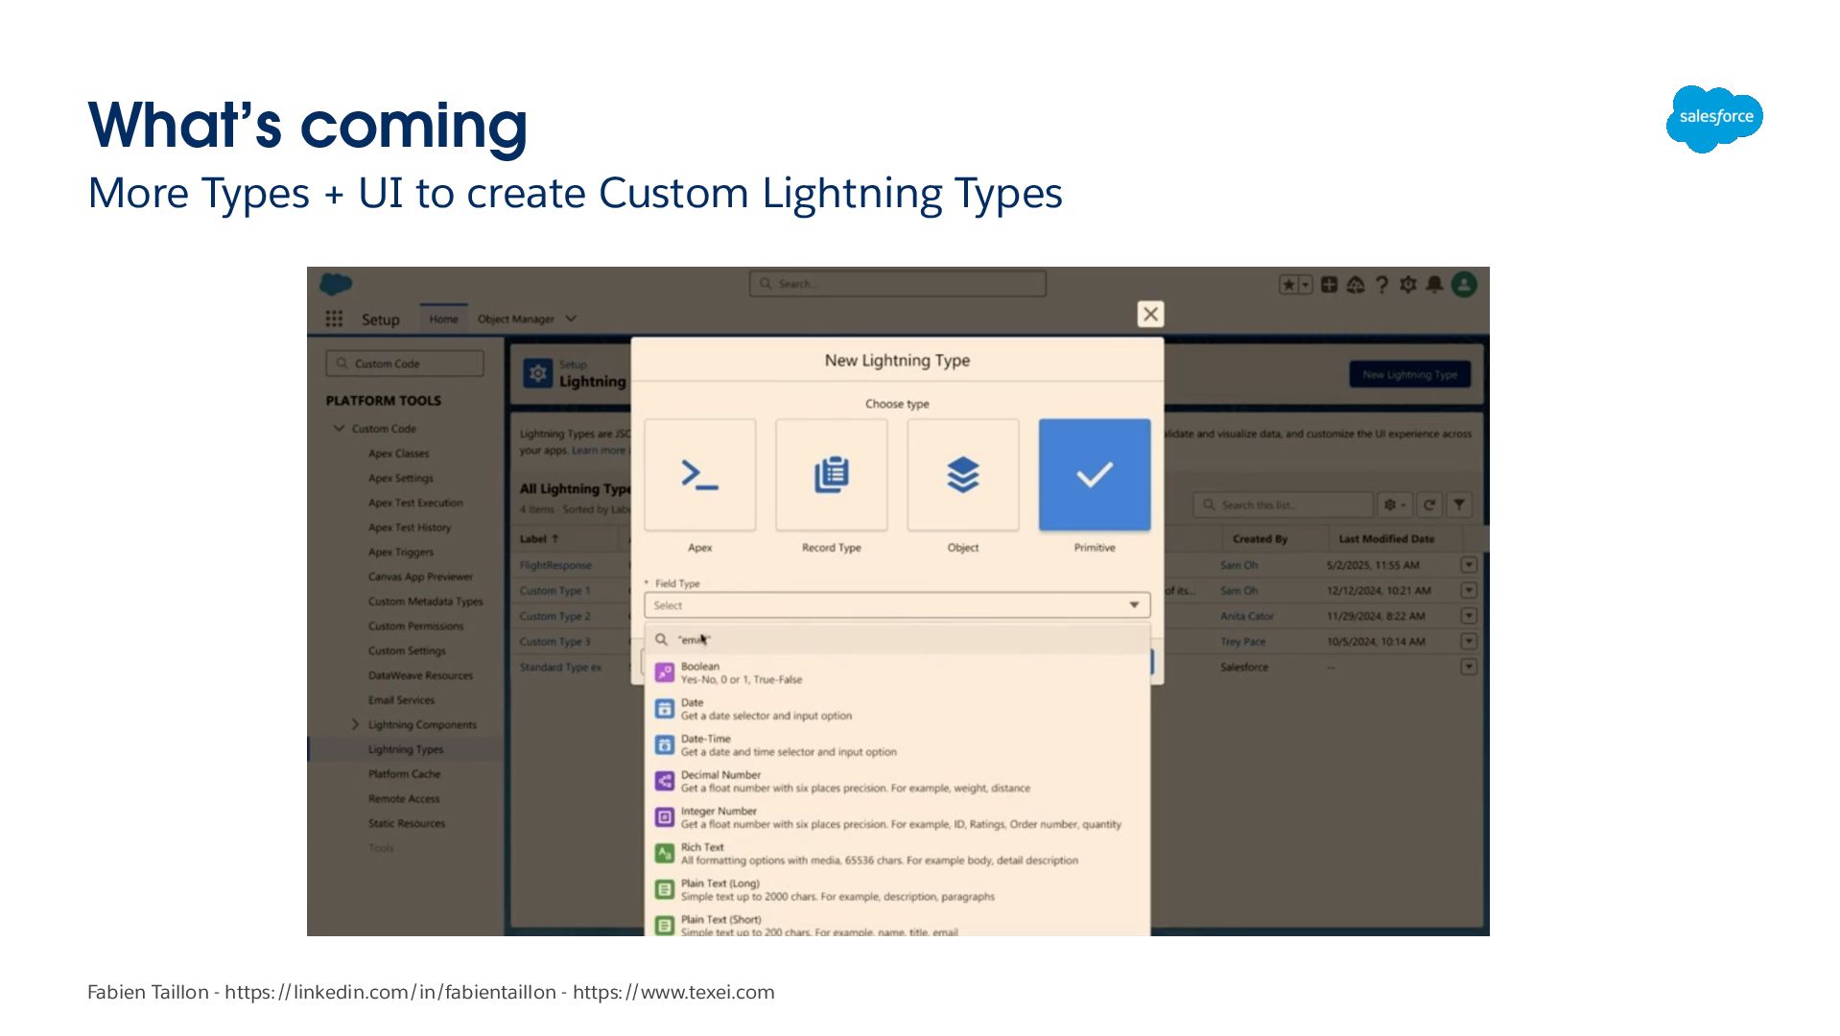The width and height of the screenshot is (1840, 1036).
Task: Open Apex Triggers in the sidebar
Action: coord(401,552)
